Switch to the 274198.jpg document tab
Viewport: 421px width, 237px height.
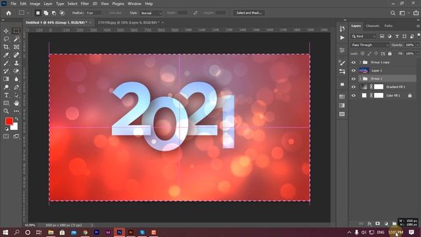pos(128,22)
